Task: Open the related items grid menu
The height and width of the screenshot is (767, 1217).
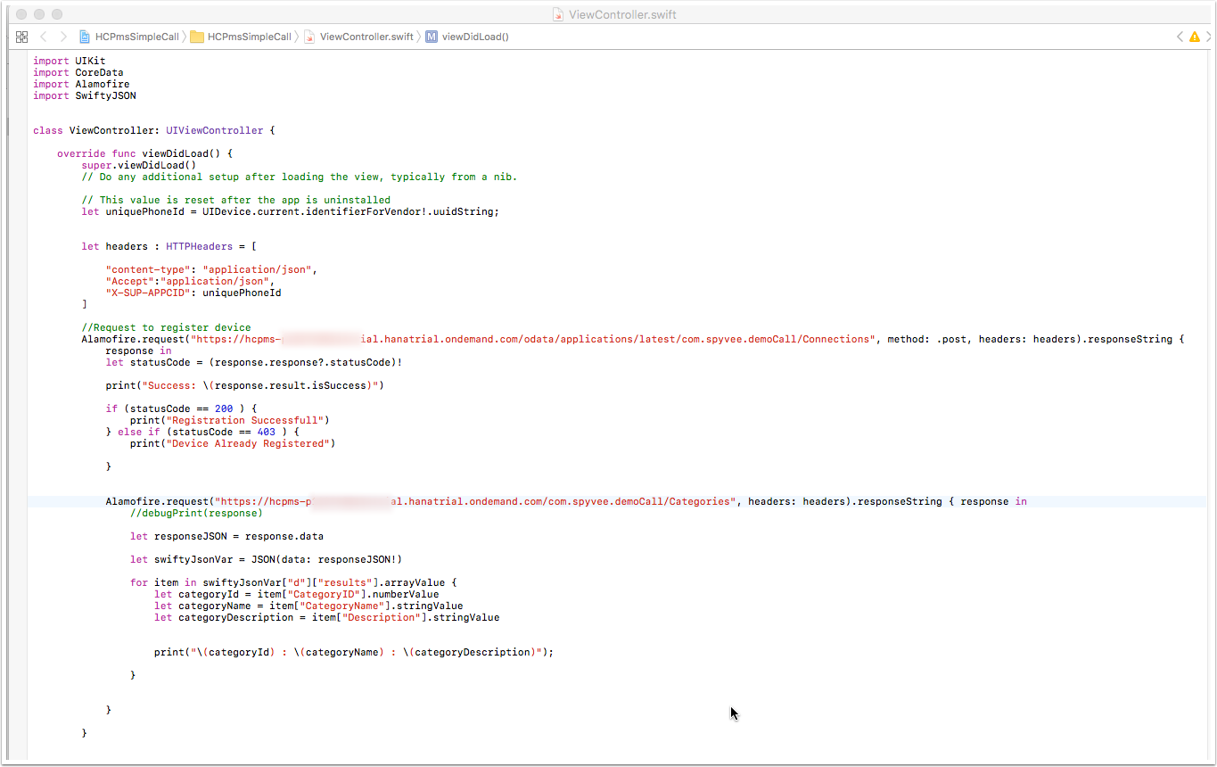Action: tap(22, 37)
